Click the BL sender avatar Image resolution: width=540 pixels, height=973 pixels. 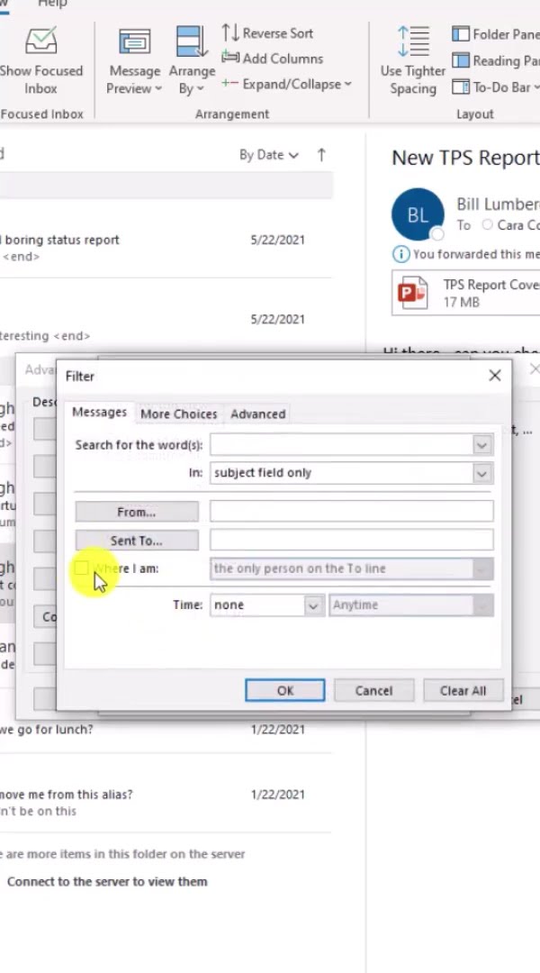click(418, 214)
